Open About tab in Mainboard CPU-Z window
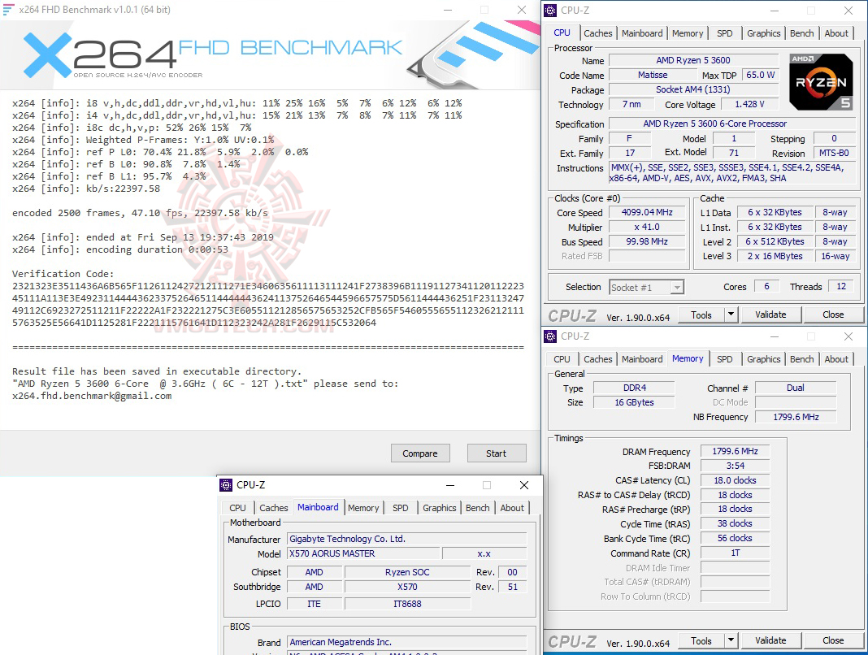The width and height of the screenshot is (868, 655). click(x=512, y=508)
